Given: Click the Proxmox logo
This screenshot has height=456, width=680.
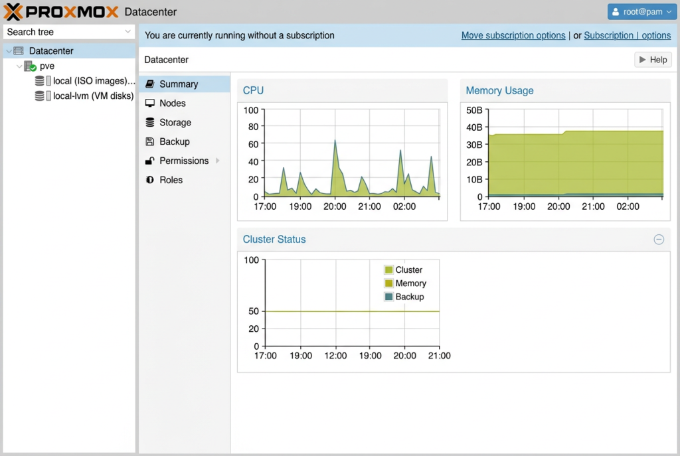Looking at the screenshot, I should 60,12.
